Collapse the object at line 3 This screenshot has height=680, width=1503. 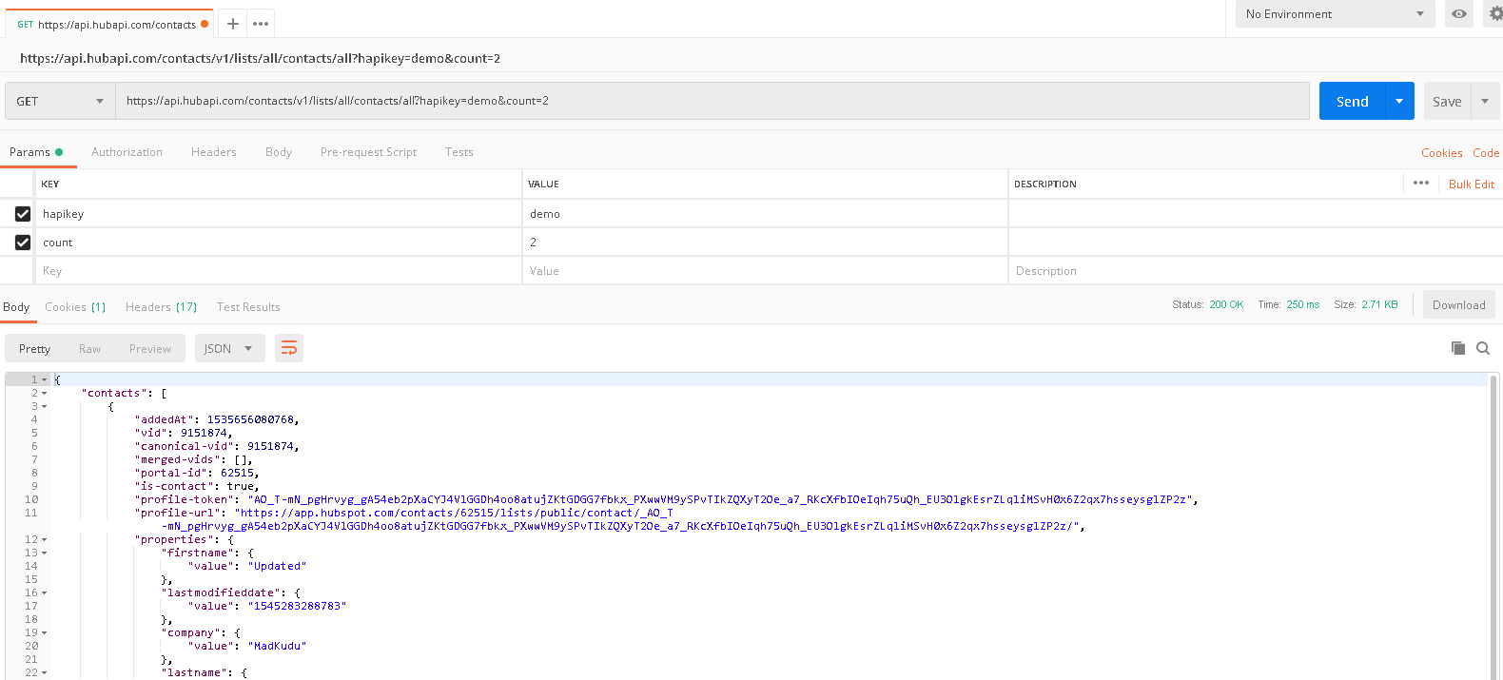(44, 406)
